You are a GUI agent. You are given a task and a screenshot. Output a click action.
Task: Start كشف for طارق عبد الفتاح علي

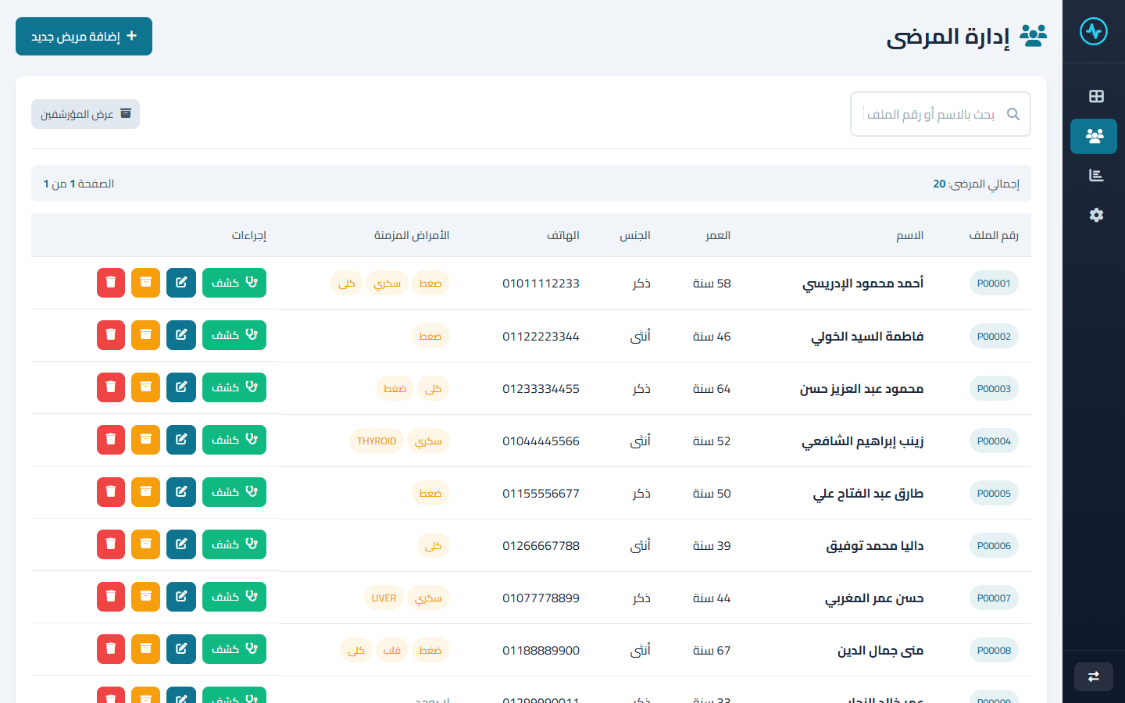(234, 492)
